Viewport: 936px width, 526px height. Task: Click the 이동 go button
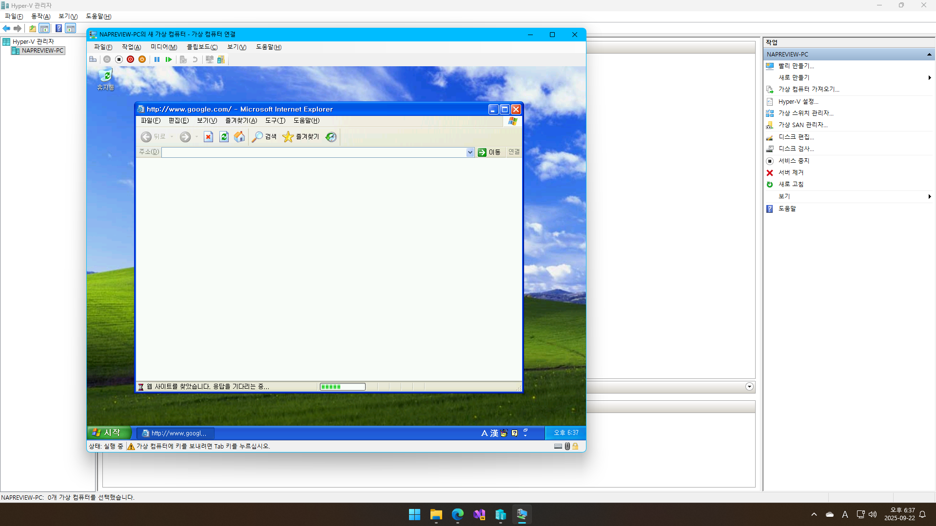[x=489, y=152]
